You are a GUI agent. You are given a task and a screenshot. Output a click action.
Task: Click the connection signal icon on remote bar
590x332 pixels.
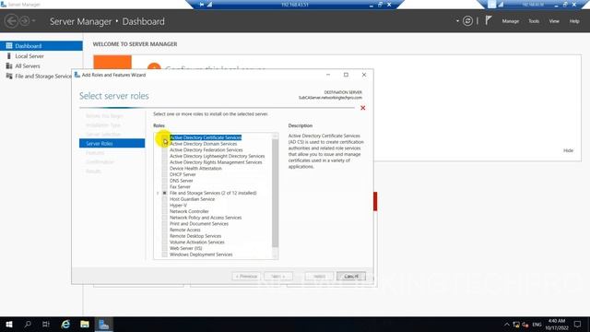click(209, 5)
